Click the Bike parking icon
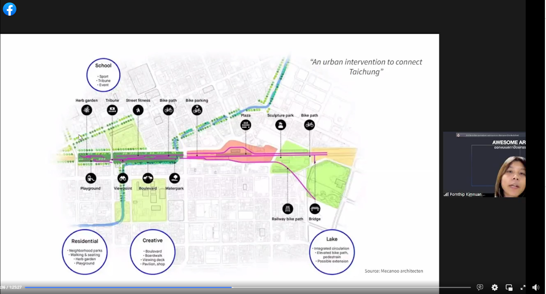Viewport: 546px width, 294px height. coord(197,110)
